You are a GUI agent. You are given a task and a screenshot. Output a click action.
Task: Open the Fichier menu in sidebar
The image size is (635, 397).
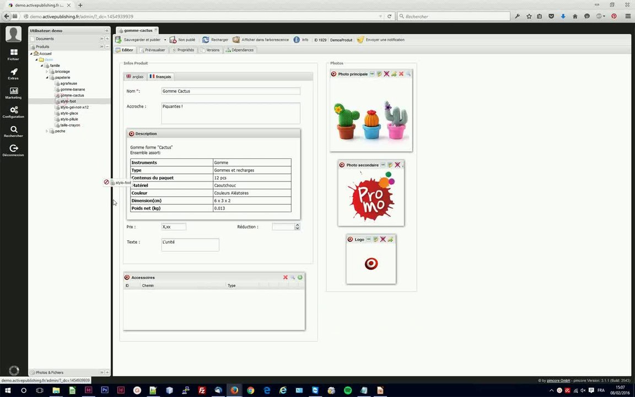click(13, 55)
